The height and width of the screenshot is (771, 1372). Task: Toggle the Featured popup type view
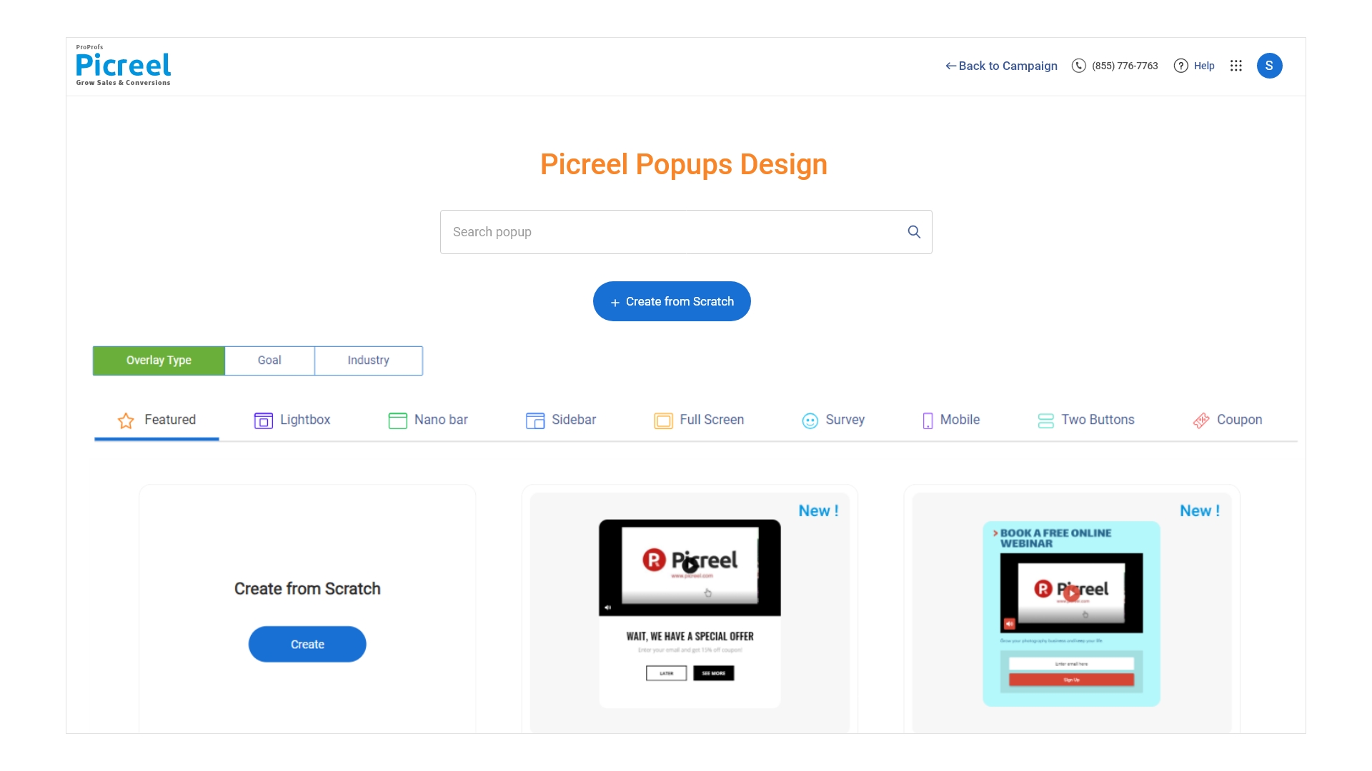156,419
